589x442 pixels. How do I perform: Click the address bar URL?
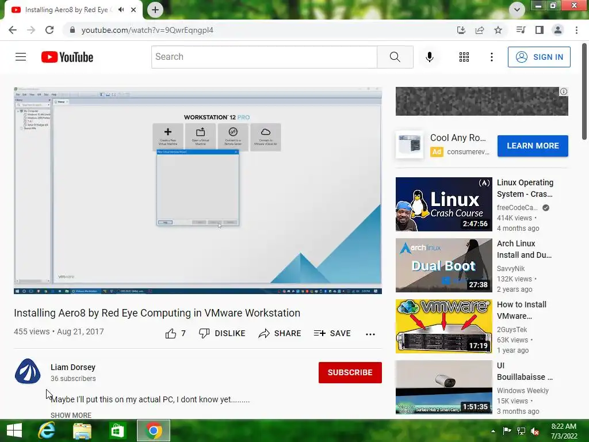tap(147, 30)
